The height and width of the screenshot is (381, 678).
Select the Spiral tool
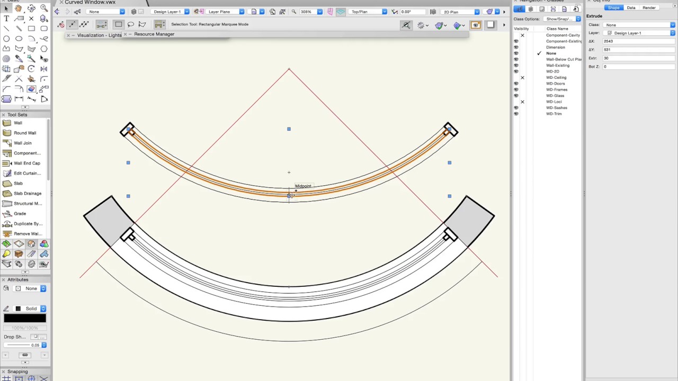pyautogui.click(x=6, y=59)
